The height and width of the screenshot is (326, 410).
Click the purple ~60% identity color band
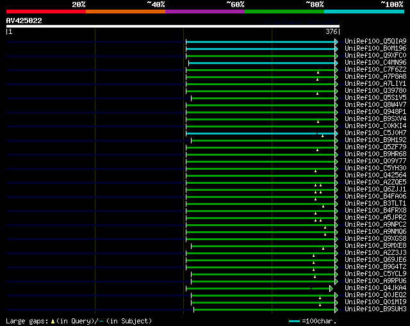pyautogui.click(x=205, y=12)
